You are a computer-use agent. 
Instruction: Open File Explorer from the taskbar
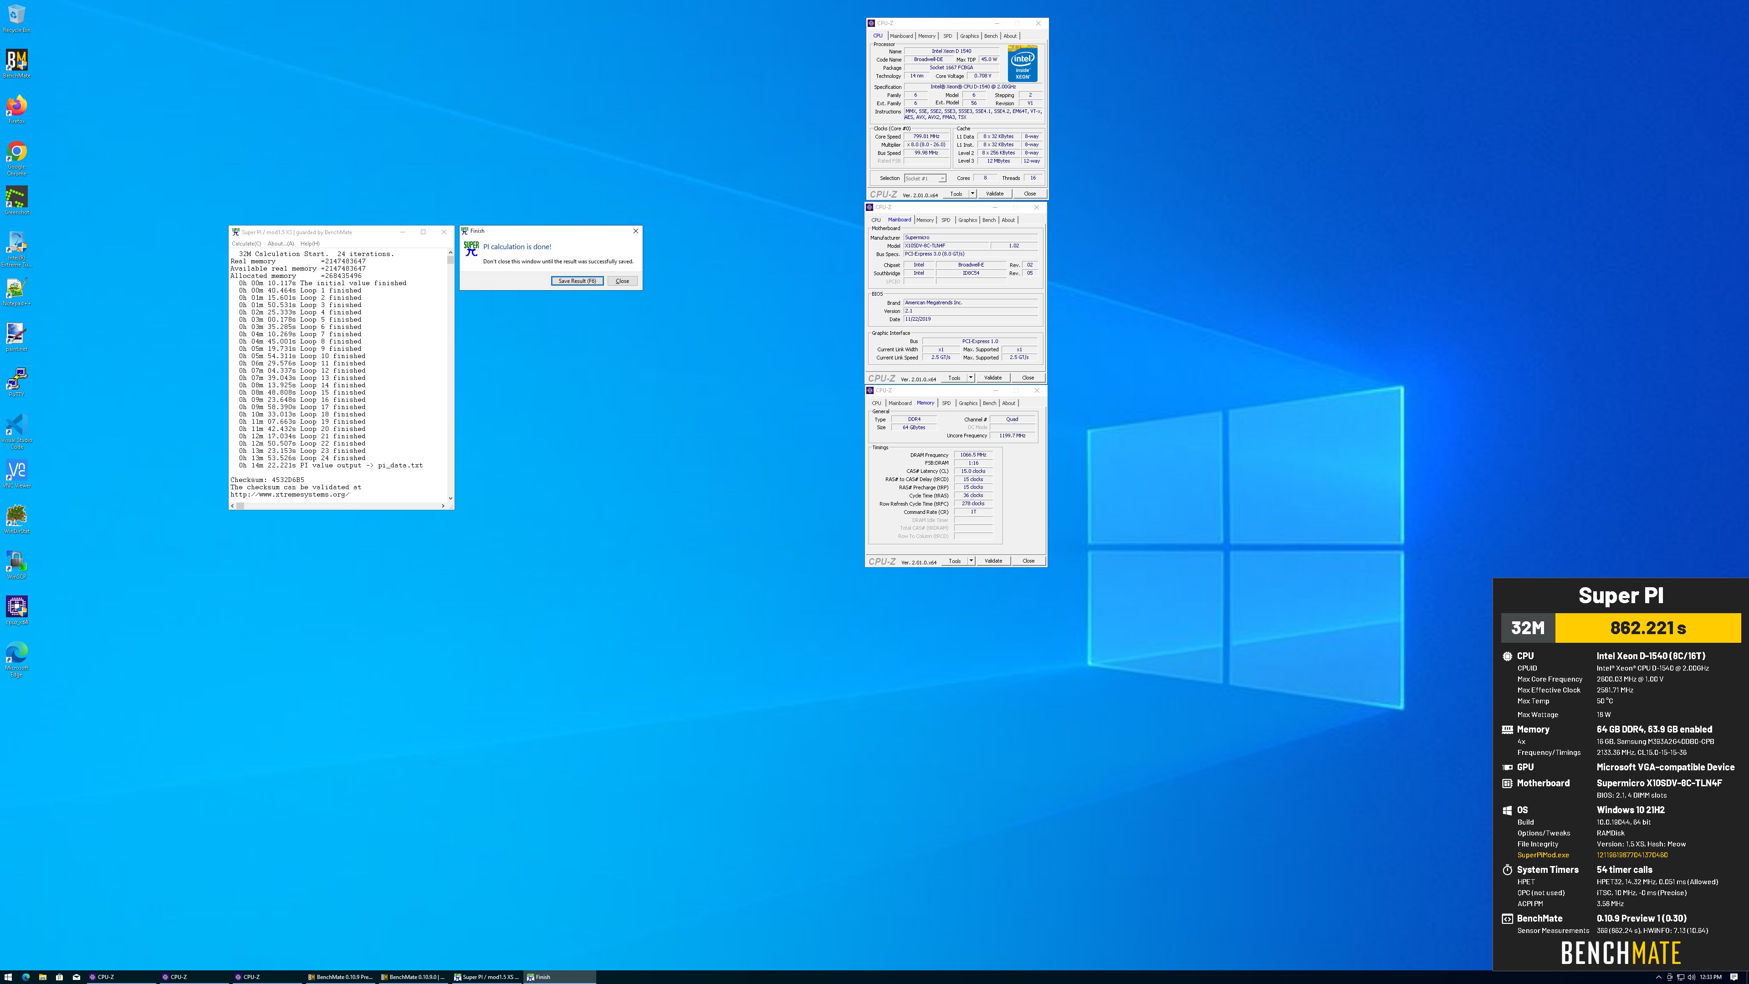coord(42,977)
